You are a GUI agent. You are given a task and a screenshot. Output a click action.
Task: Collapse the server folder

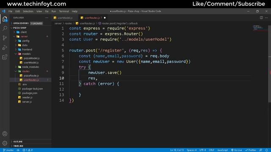(30, 36)
